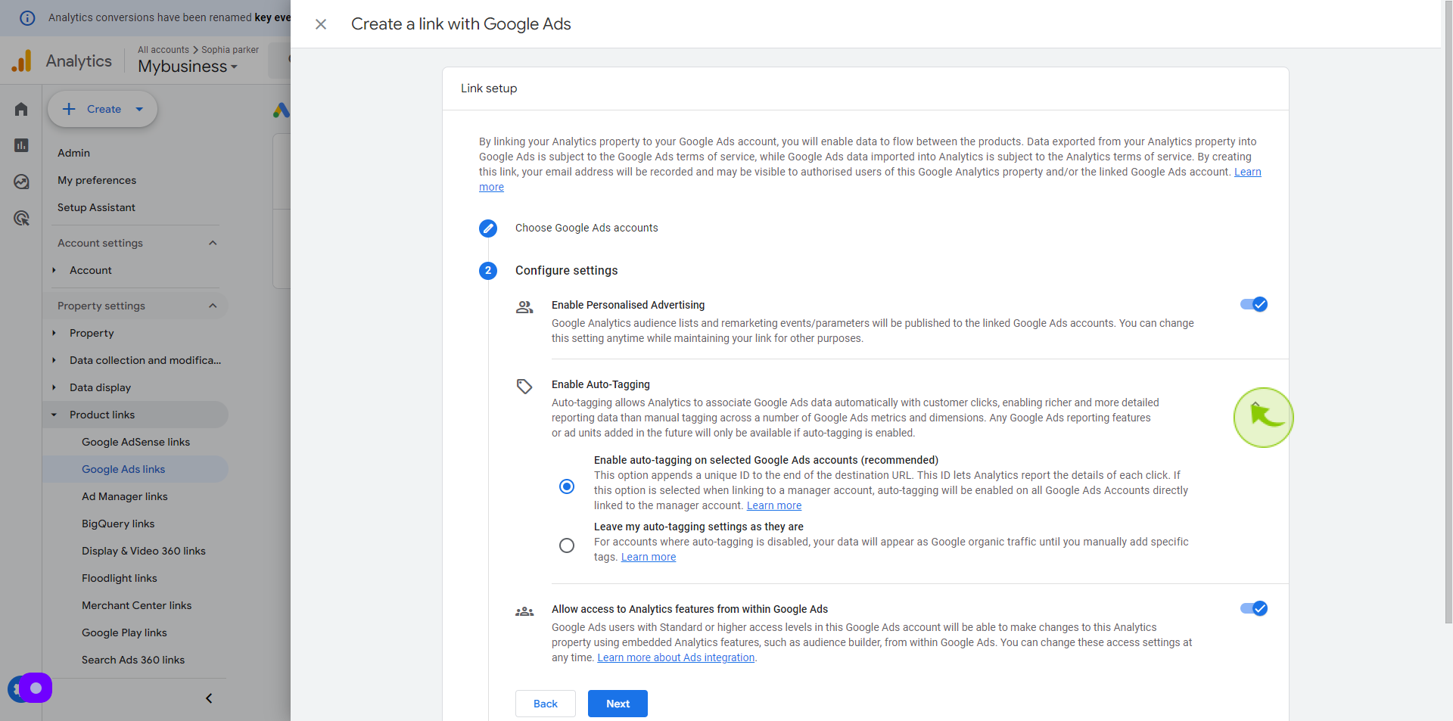Viewport: 1453px width, 721px height.
Task: Collapse the admin sidebar with arrow
Action: tap(209, 698)
